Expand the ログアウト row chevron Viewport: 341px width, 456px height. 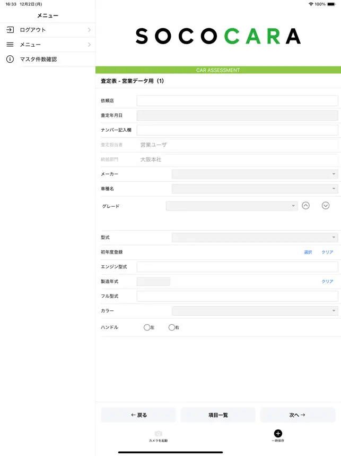pos(89,30)
